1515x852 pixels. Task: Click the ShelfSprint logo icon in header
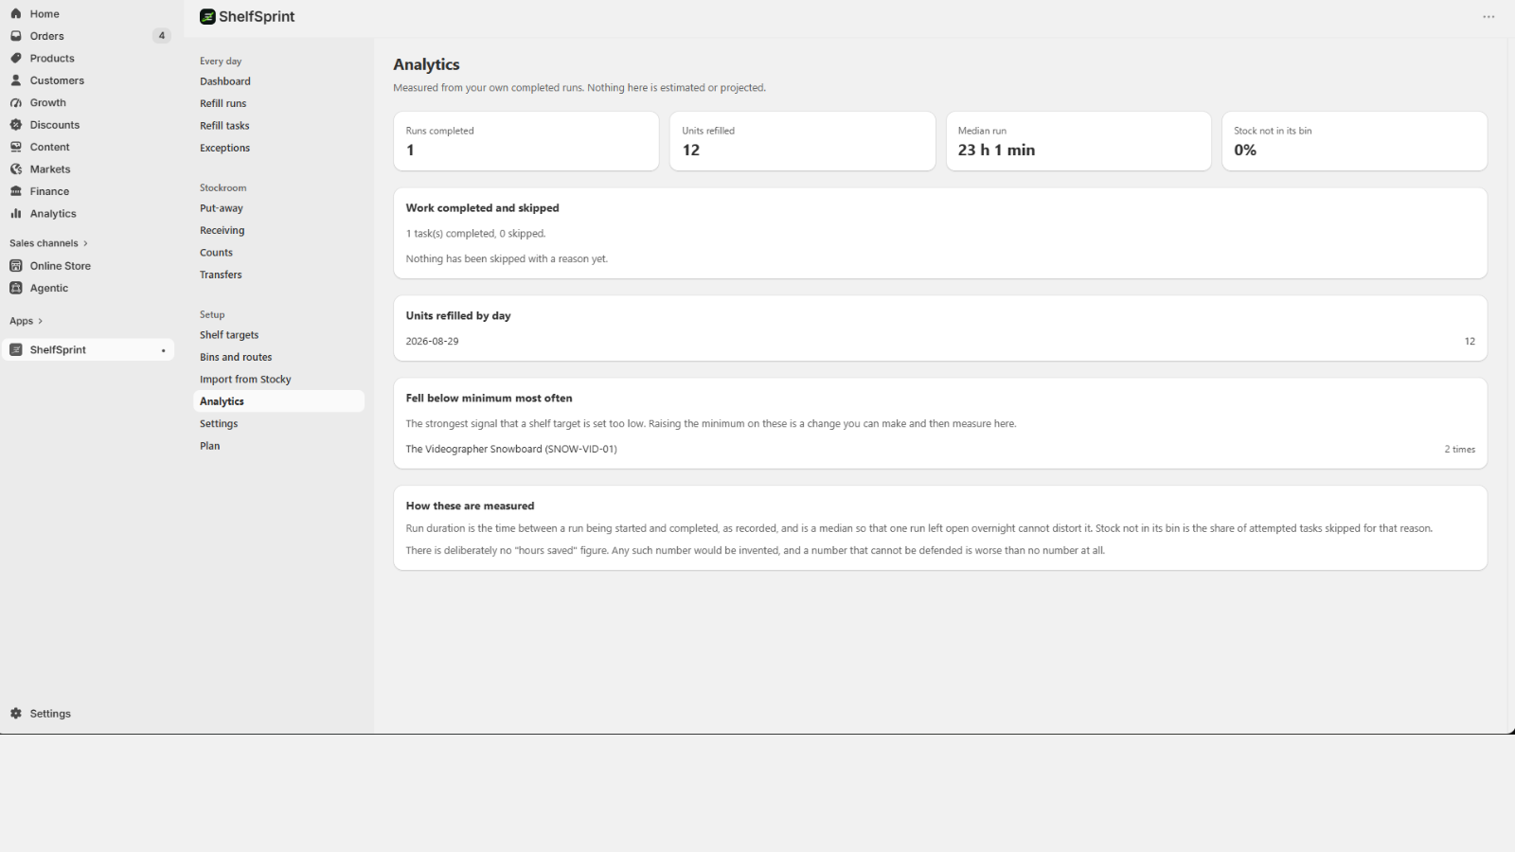pos(207,17)
